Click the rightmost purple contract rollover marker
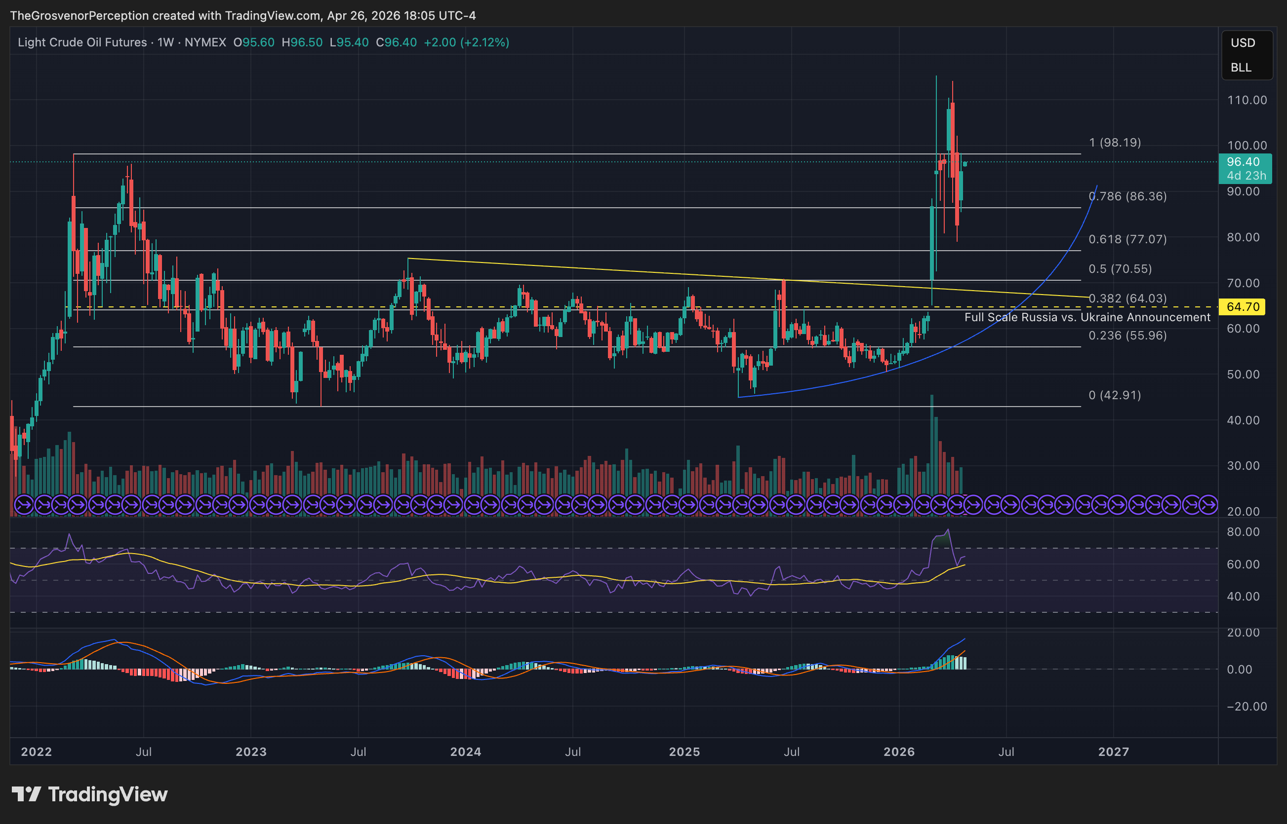Viewport: 1287px width, 824px height. 1208,505
